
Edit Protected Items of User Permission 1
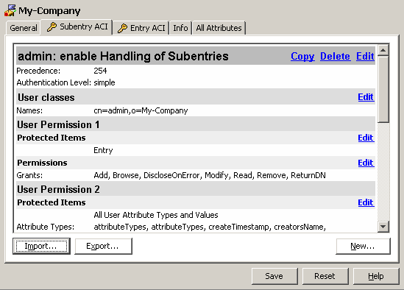[366, 138]
